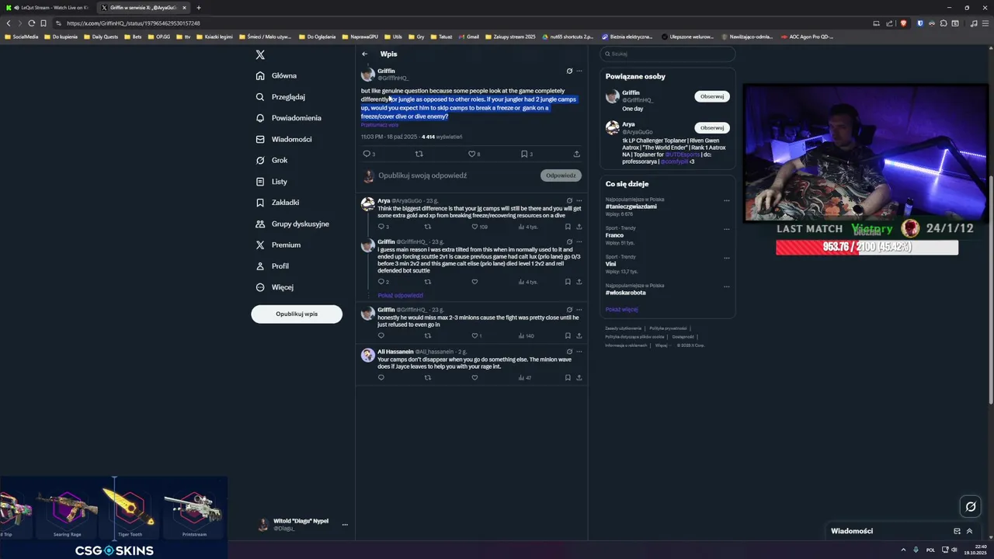Click the Opublikuj wpis button
Screen dimensions: 994x559
pos(297,314)
